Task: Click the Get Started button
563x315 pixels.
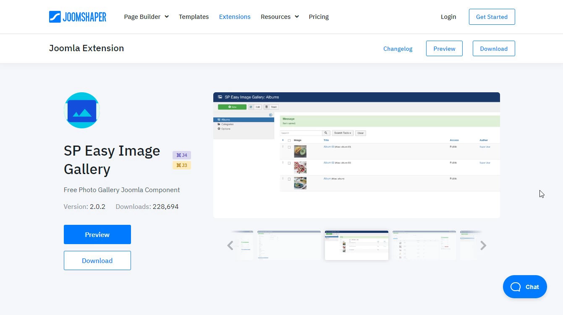Action: [492, 17]
